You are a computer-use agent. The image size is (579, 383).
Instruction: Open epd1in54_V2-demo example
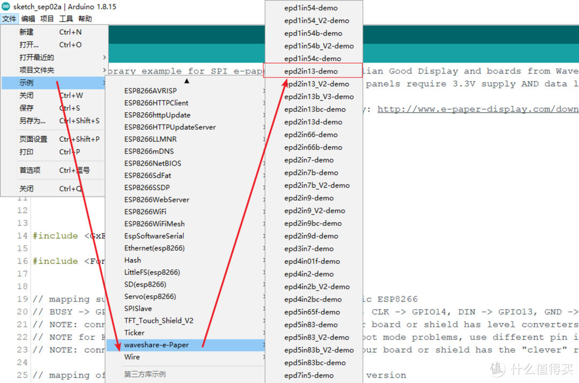[314, 21]
